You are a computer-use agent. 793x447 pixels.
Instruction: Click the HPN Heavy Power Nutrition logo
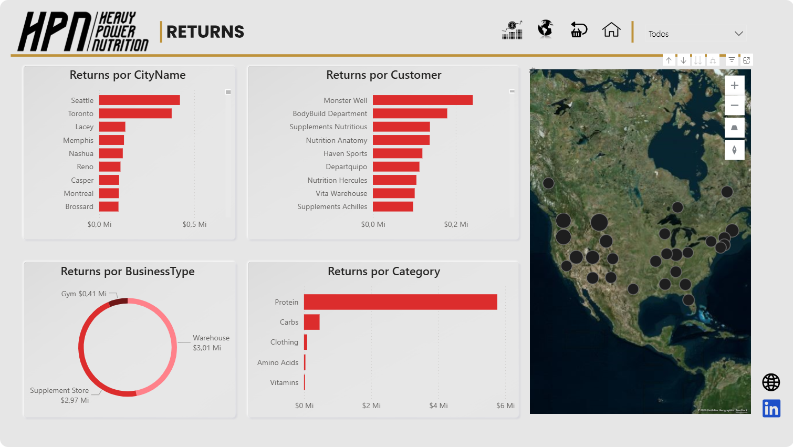83,32
